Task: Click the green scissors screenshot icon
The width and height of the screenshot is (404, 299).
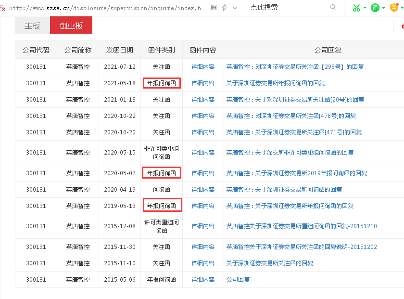Action: point(356,8)
